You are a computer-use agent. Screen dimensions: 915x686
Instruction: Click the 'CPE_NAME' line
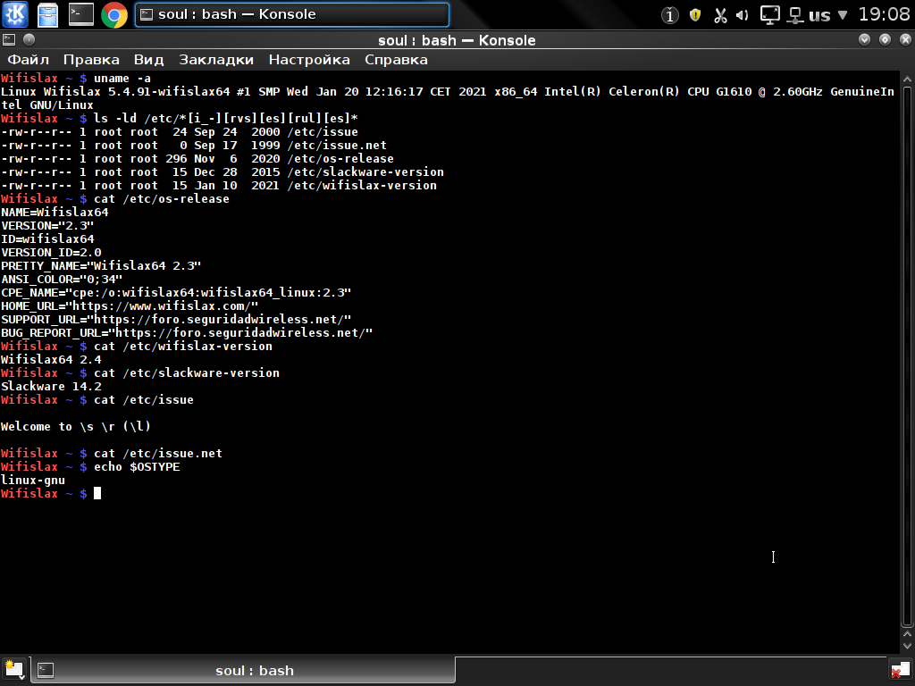[x=176, y=293]
